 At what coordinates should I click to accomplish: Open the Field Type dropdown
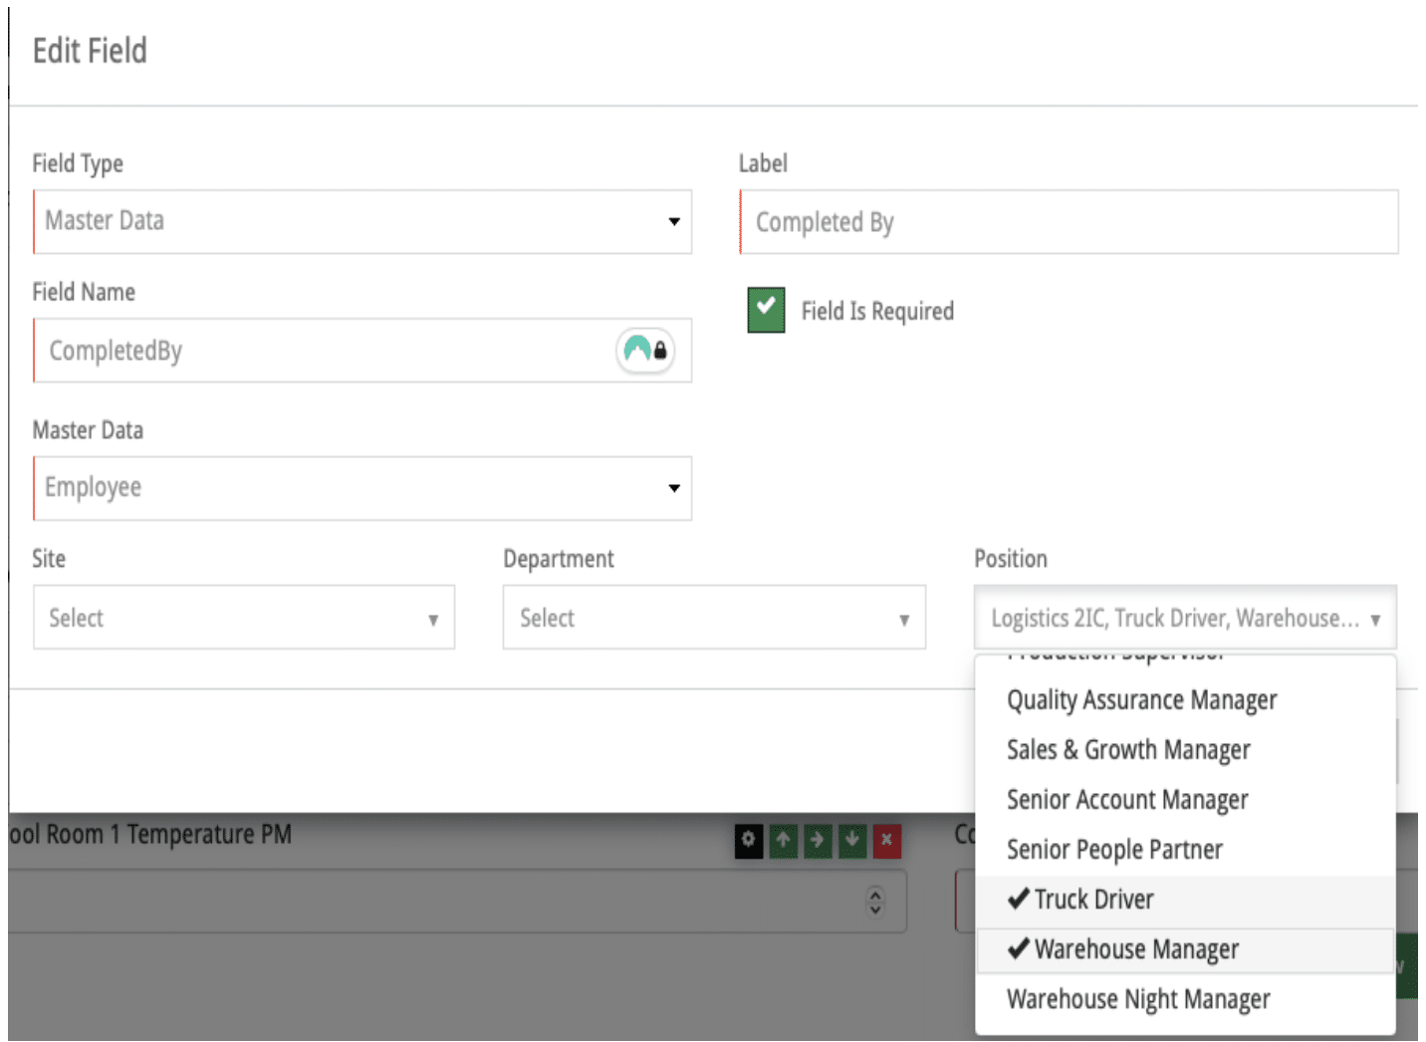click(x=362, y=221)
